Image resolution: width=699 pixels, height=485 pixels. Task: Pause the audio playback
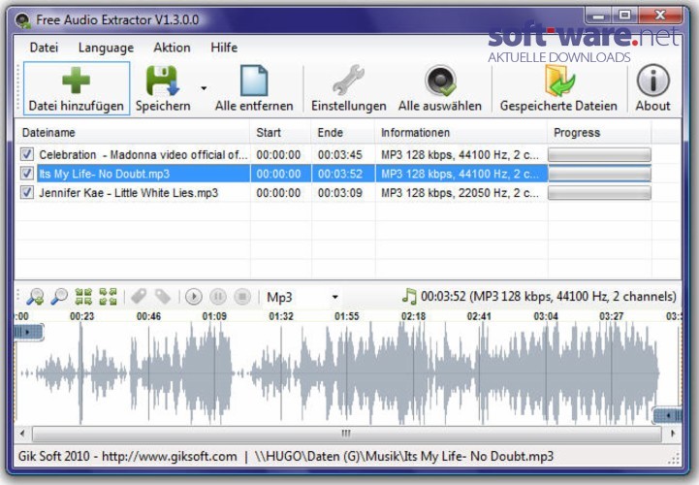pos(218,297)
